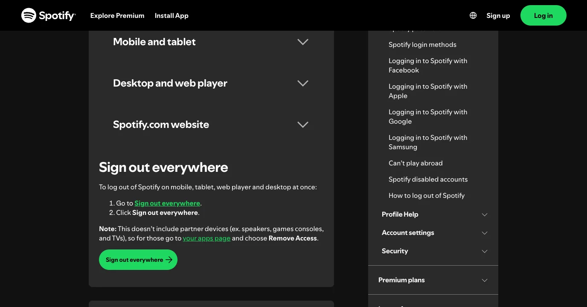Expand Security sidebar chevron
The width and height of the screenshot is (587, 307).
pos(485,251)
